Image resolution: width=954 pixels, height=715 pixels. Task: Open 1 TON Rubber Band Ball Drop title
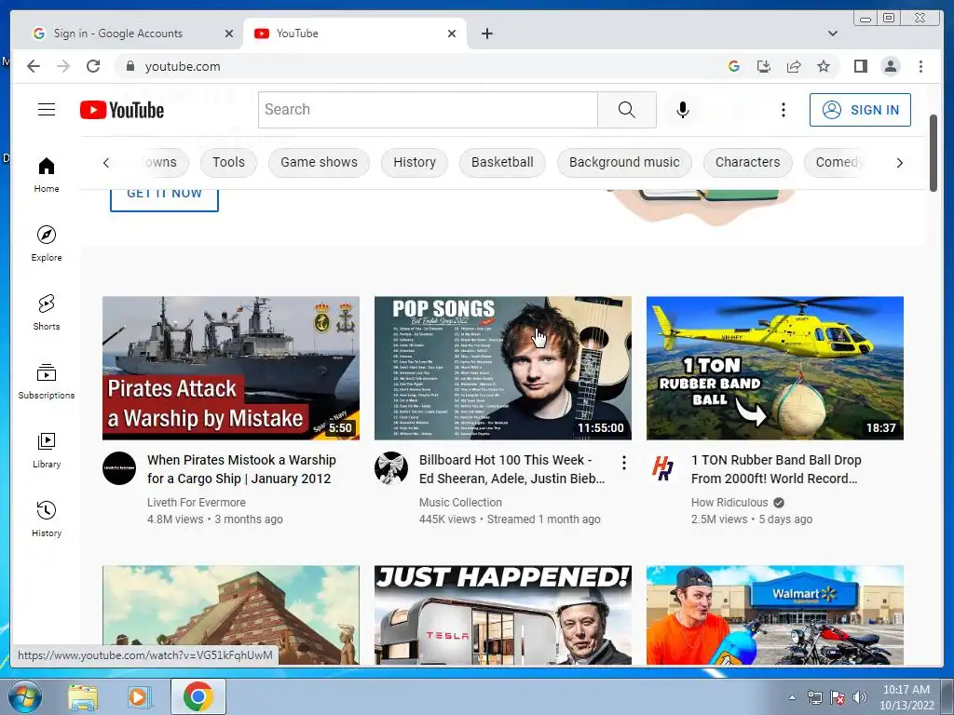point(776,469)
